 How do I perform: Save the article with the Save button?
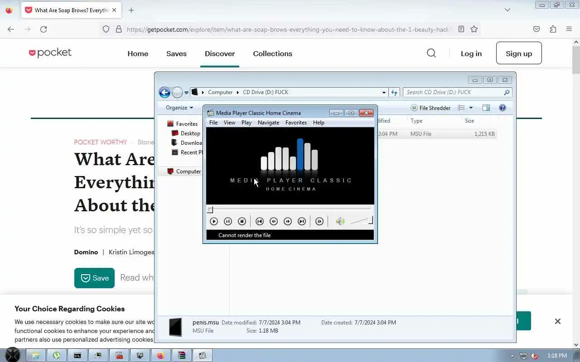point(94,278)
